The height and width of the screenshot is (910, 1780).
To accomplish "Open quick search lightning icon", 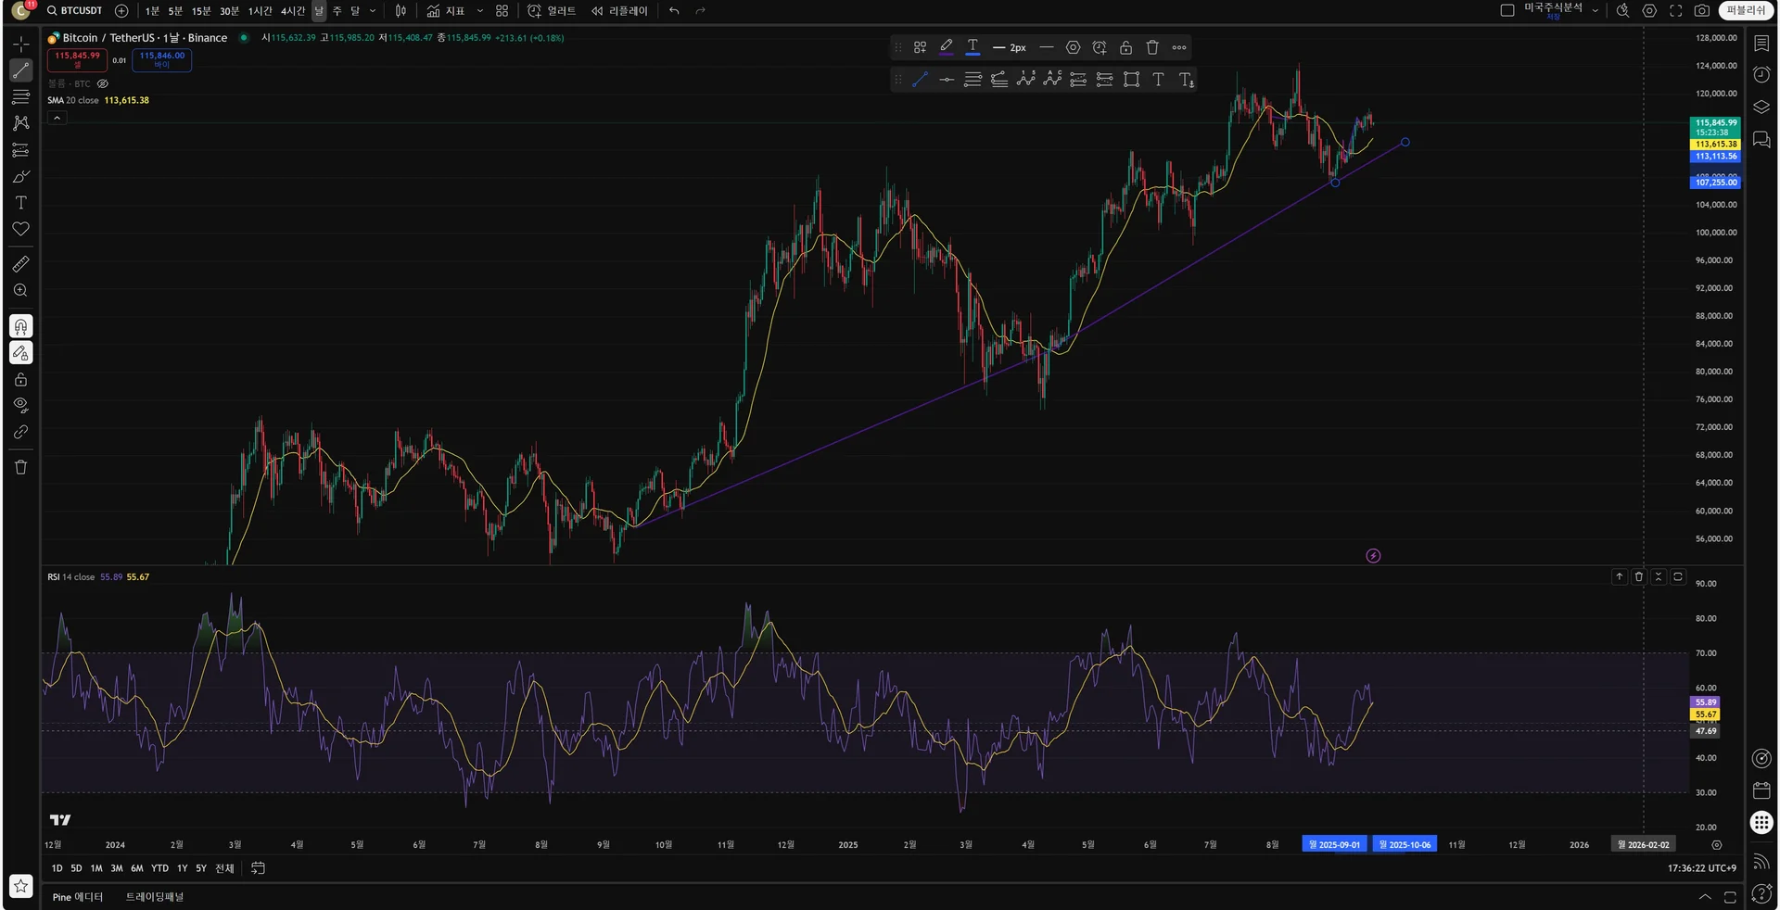I will (1622, 11).
